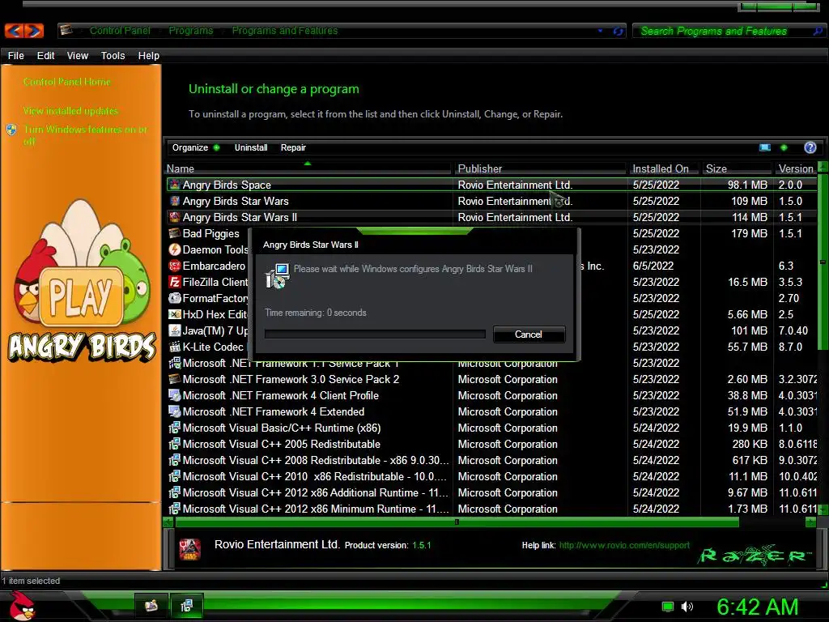Screen dimensions: 829x622
Task: Click the Forward navigation arrow
Action: pos(33,31)
